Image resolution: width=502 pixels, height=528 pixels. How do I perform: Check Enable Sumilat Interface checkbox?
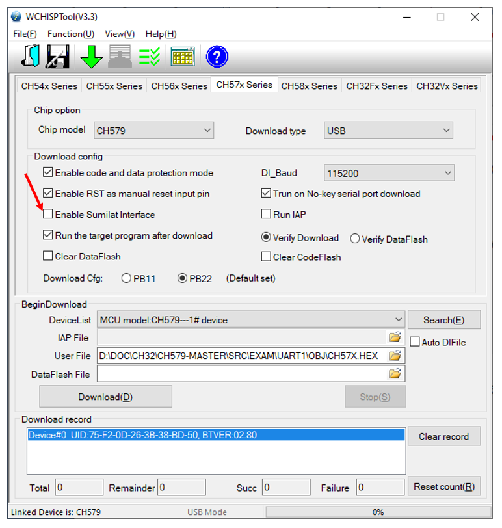(x=48, y=214)
